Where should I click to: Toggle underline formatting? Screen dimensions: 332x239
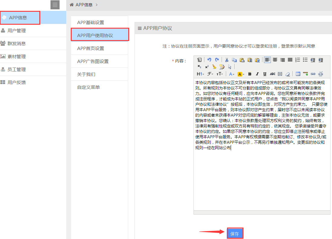(x=265, y=74)
